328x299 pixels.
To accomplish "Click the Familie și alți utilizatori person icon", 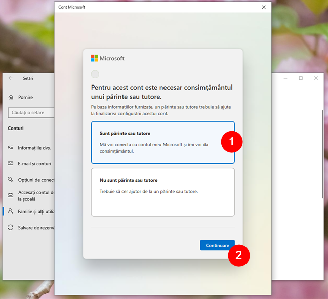I will click(11, 211).
